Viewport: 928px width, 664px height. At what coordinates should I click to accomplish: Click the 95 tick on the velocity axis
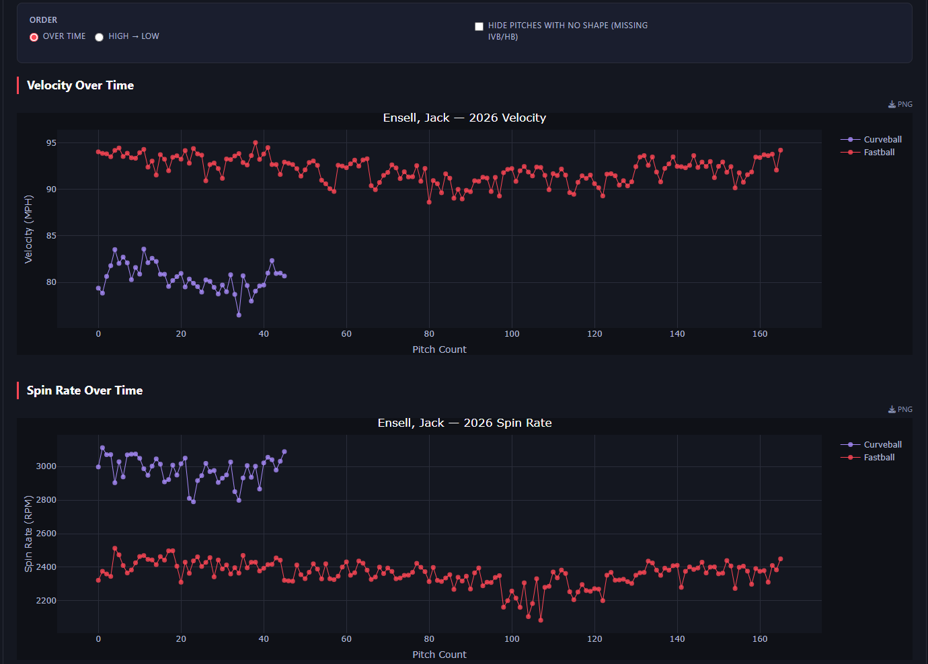[51, 143]
